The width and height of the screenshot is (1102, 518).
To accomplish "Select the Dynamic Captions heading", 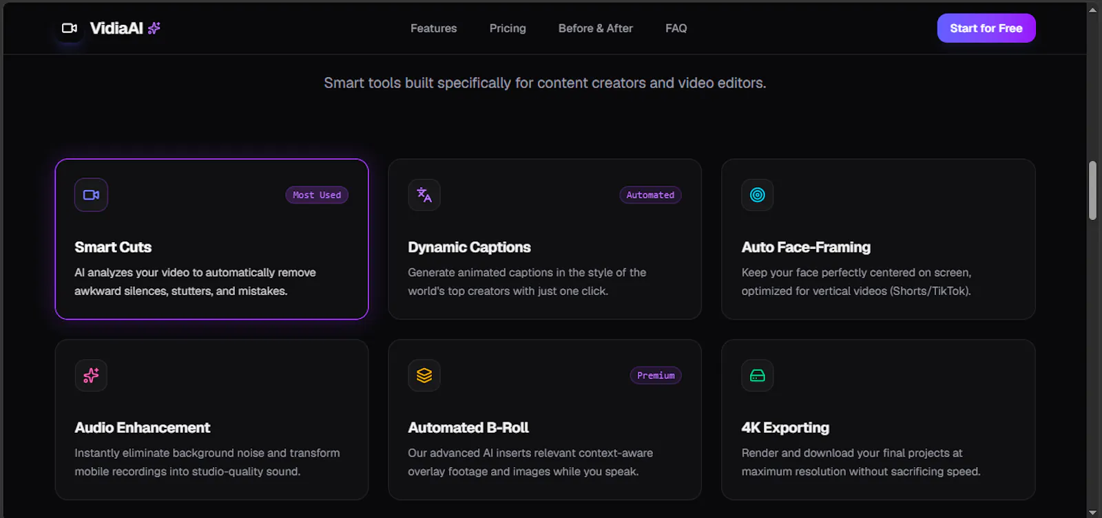I will [x=469, y=247].
